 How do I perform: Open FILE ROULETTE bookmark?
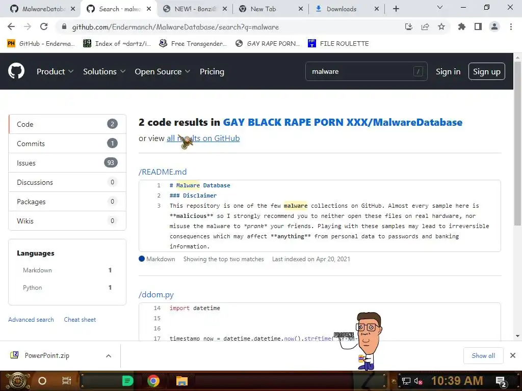pyautogui.click(x=338, y=44)
